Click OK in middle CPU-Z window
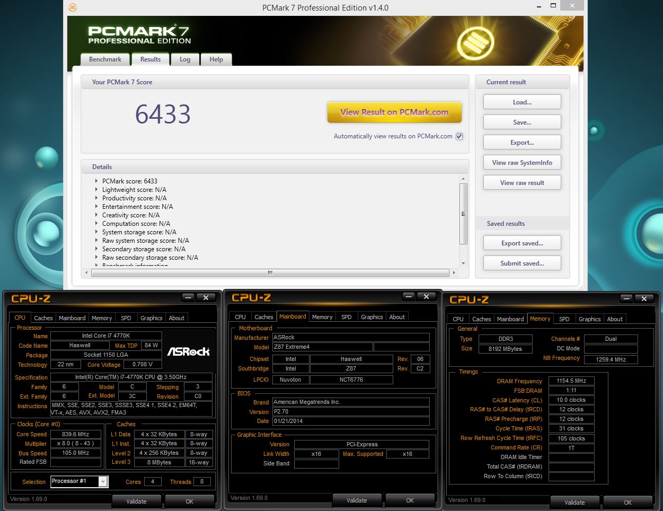 [x=410, y=500]
